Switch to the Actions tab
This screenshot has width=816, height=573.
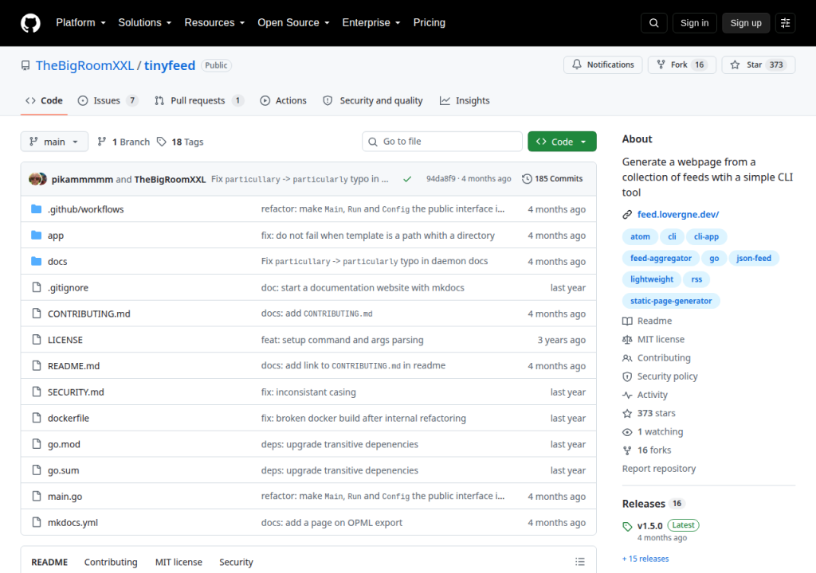[x=283, y=101]
